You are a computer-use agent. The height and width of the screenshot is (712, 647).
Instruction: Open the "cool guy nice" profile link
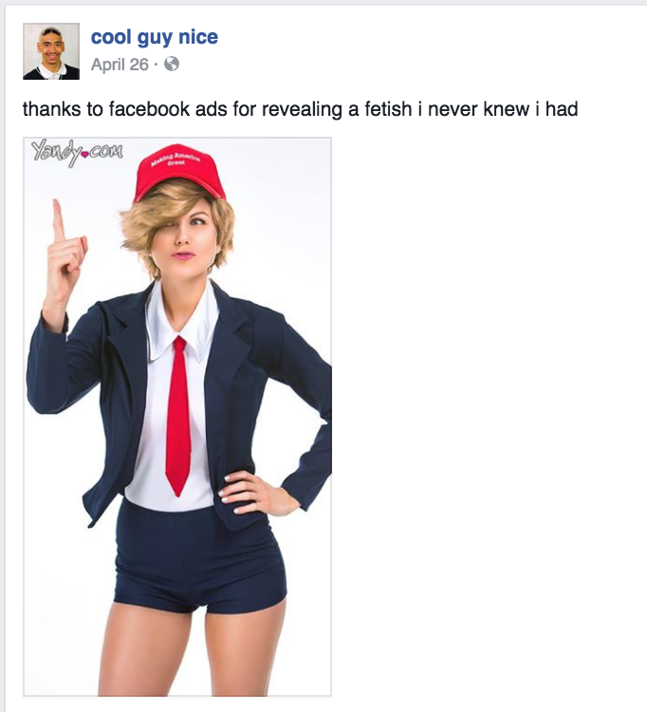tap(155, 37)
